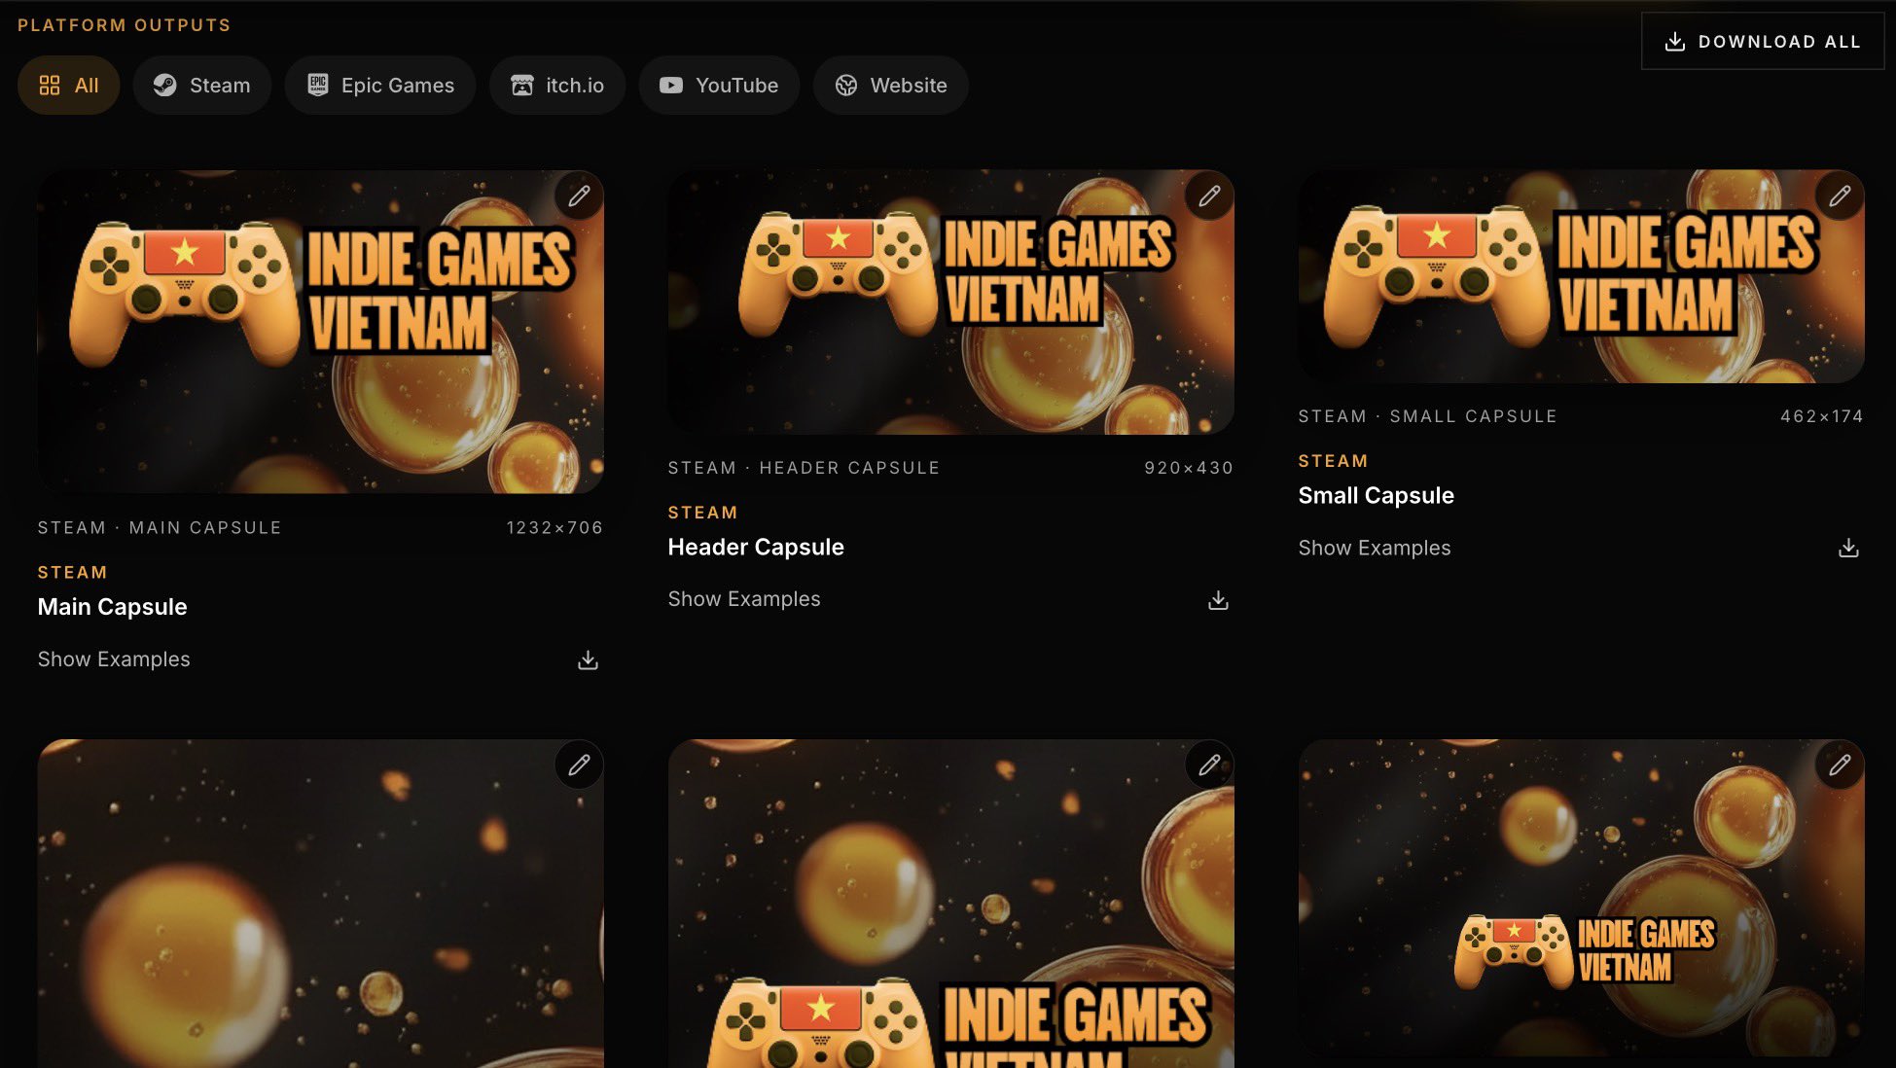
Task: Click the YouTube play icon
Action: 671,86
